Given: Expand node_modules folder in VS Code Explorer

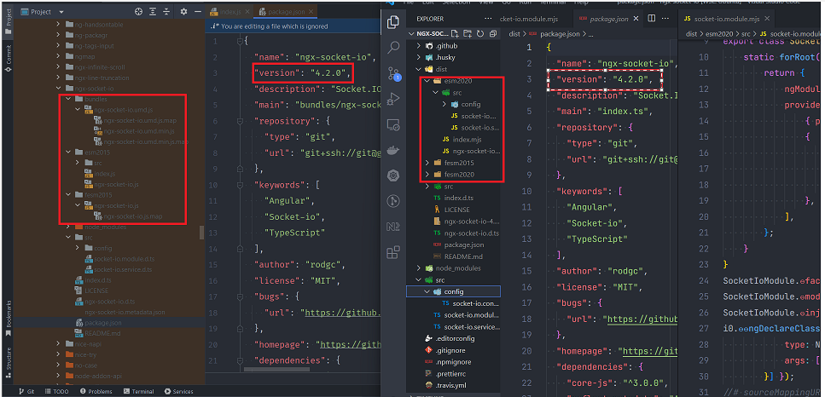Looking at the screenshot, I should tap(419, 268).
